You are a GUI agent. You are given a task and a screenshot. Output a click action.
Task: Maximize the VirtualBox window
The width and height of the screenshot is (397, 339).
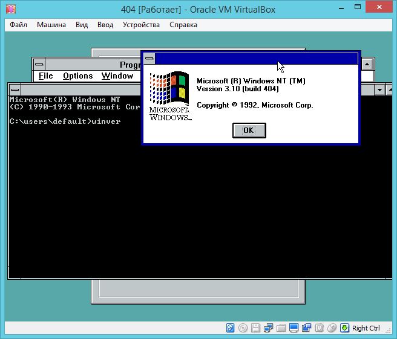tap(358, 7)
